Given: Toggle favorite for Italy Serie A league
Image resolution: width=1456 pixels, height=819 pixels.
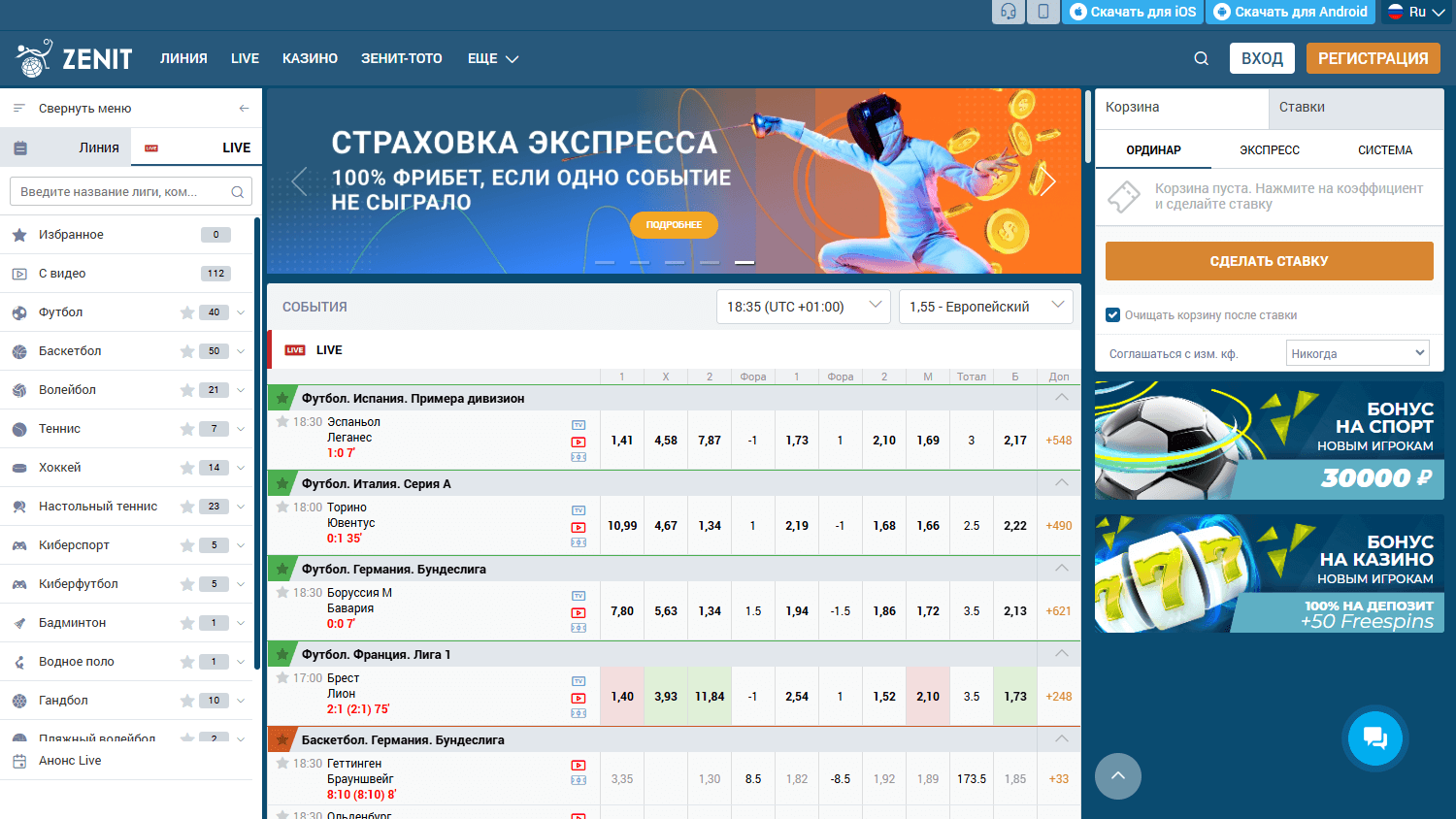Looking at the screenshot, I should pyautogui.click(x=282, y=483).
